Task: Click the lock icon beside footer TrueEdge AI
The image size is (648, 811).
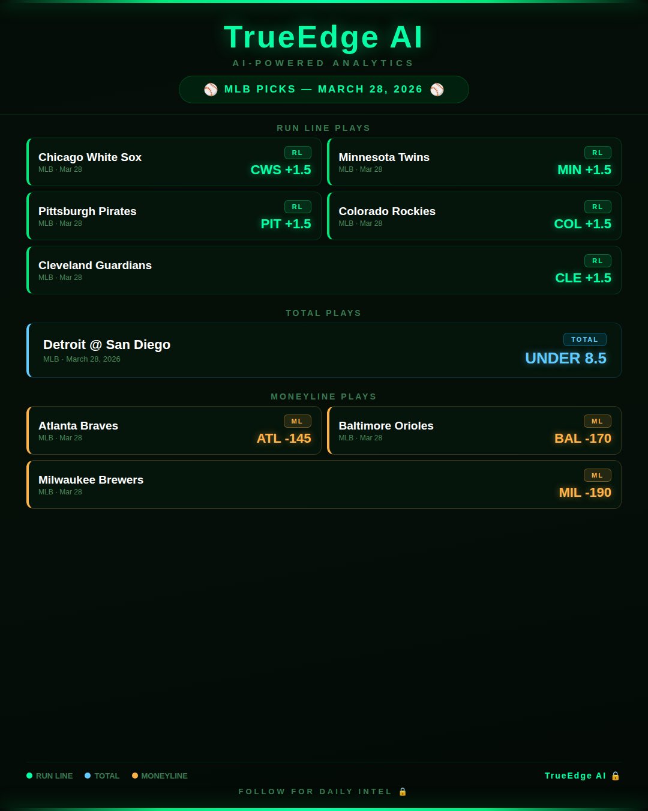Action: 615,776
